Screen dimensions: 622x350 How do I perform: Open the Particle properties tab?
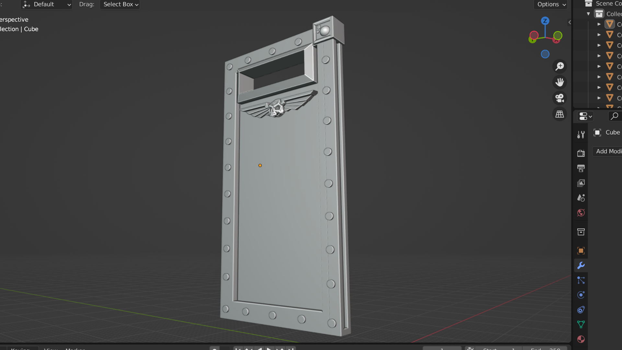[x=581, y=280]
